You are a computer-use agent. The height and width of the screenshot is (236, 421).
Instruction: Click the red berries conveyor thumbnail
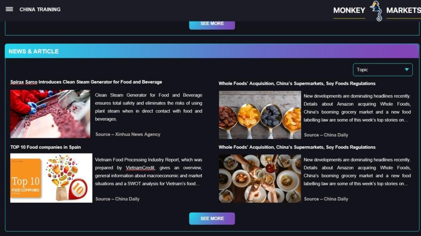pos(50,114)
